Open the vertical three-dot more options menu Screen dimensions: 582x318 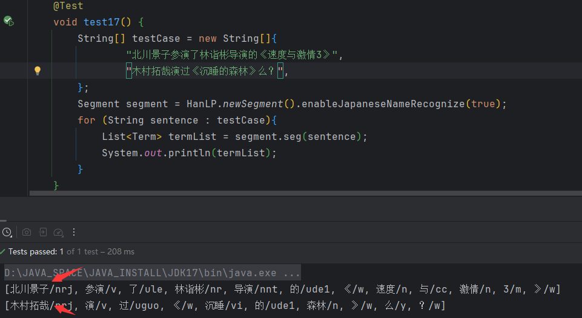[74, 232]
